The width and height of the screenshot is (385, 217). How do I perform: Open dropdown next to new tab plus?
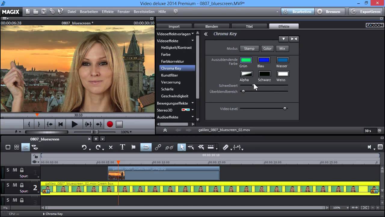[103, 139]
